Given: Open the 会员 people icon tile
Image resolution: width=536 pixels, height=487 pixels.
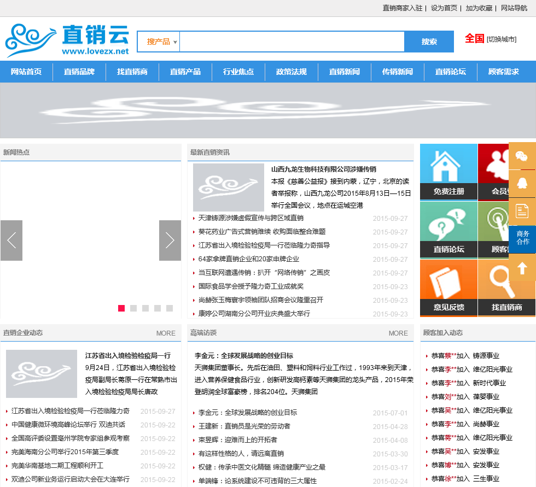Looking at the screenshot, I should [493, 172].
